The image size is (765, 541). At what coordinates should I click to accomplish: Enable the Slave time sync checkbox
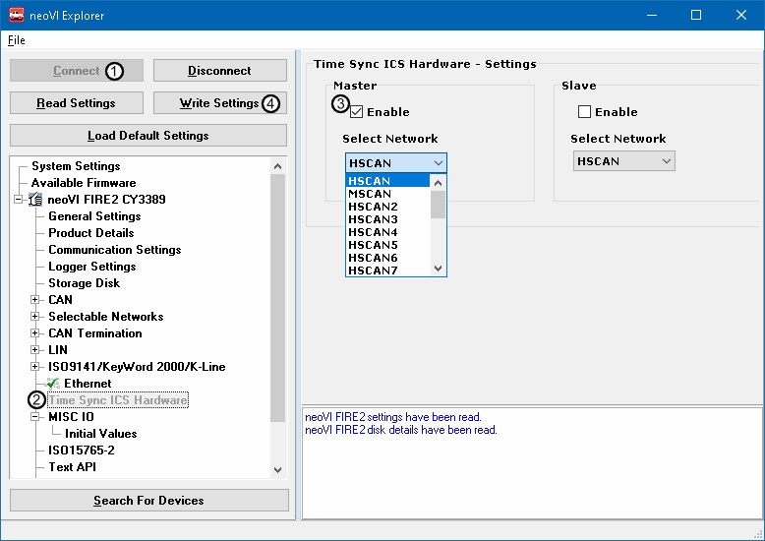(585, 112)
